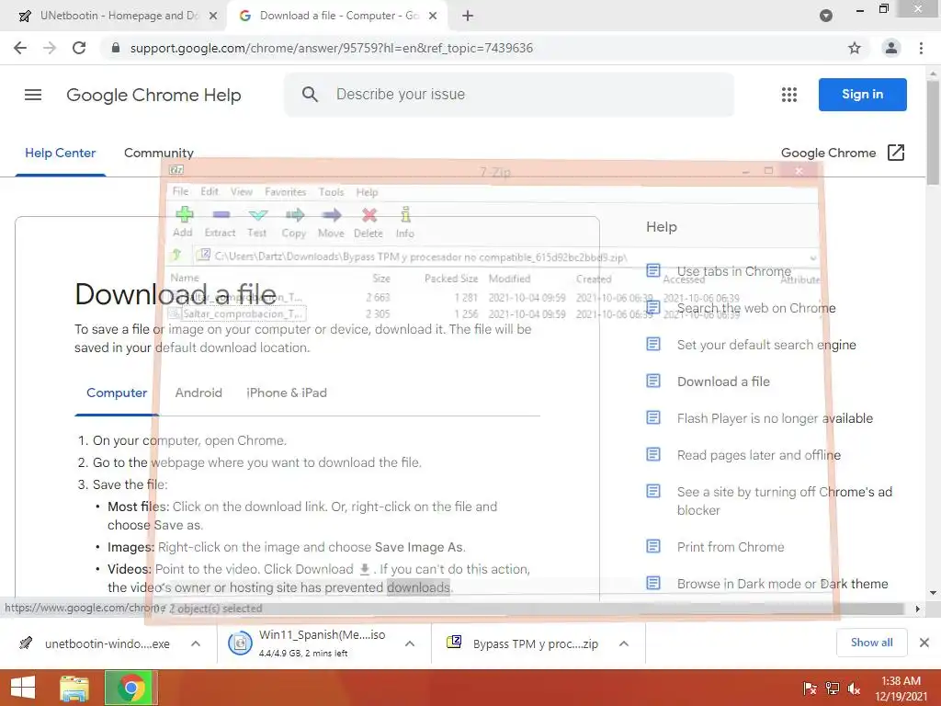Open Set your default search engine article
Screen dimensions: 941x706
pos(766,345)
